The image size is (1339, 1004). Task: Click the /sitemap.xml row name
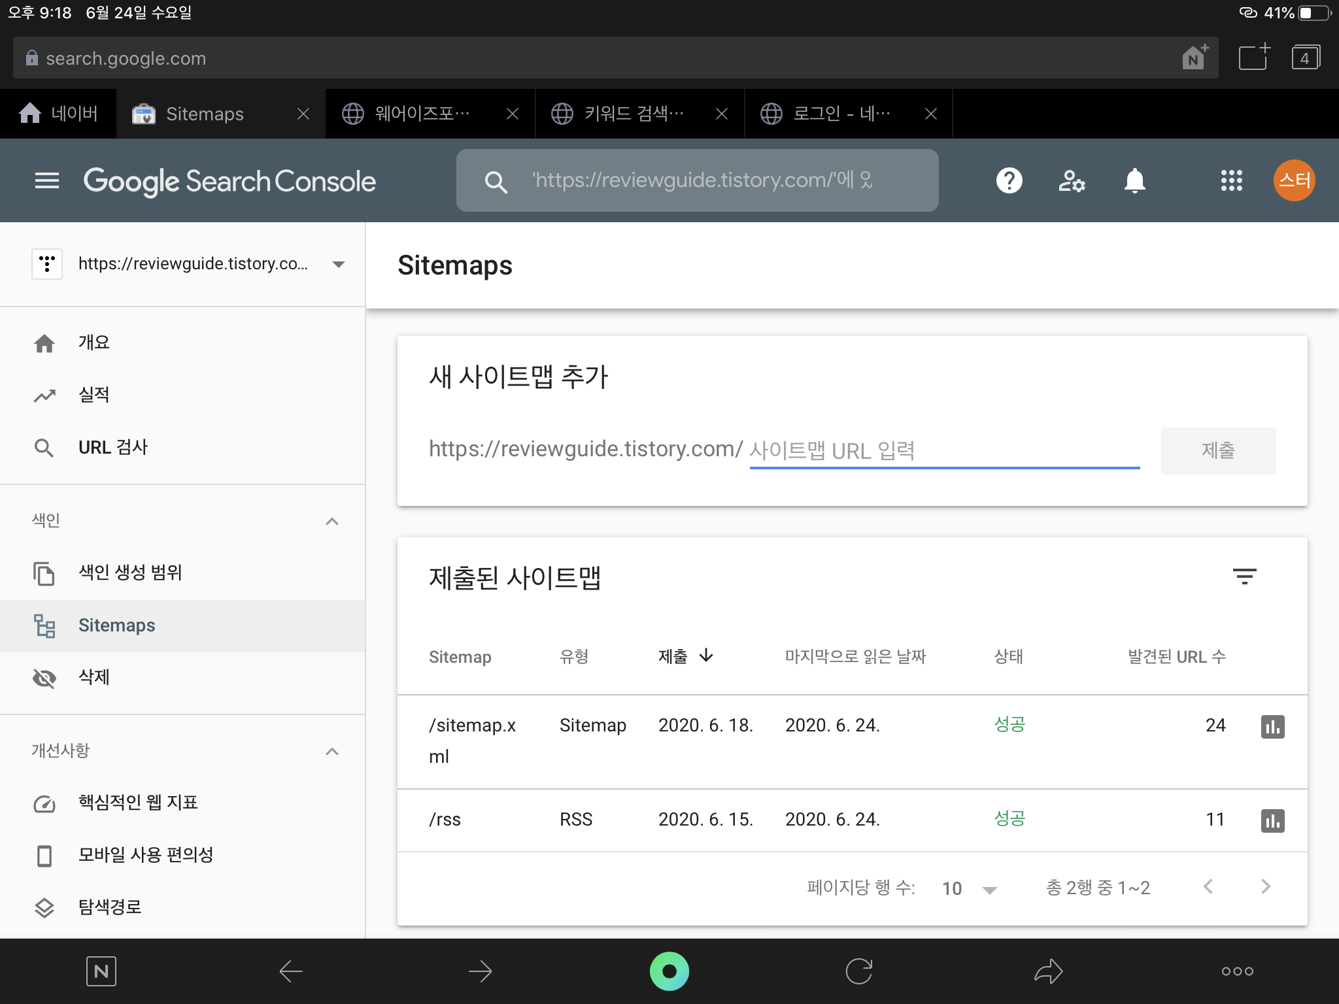472,741
